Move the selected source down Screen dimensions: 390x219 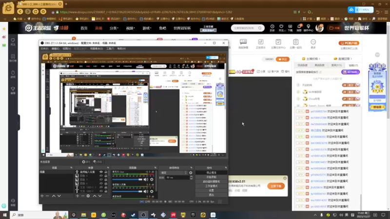tap(100, 196)
